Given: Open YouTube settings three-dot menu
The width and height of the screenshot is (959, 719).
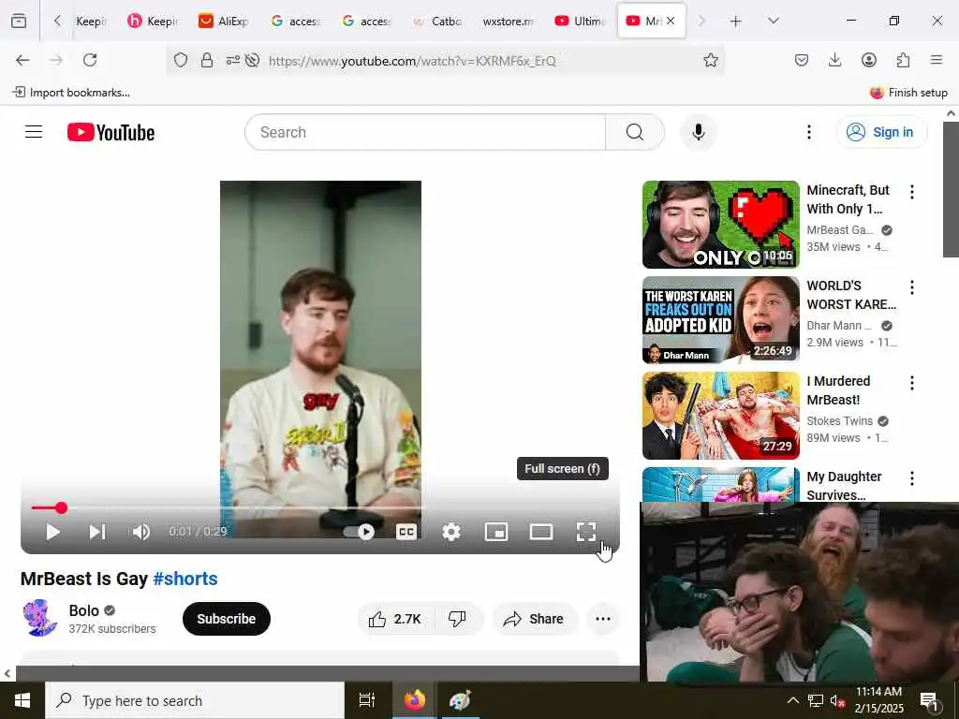Looking at the screenshot, I should [x=809, y=132].
